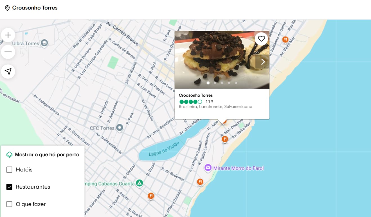Image resolution: width=371 pixels, height=217 pixels.
Task: Collapse the Mostrar o que há por perto panel
Action: 43,155
